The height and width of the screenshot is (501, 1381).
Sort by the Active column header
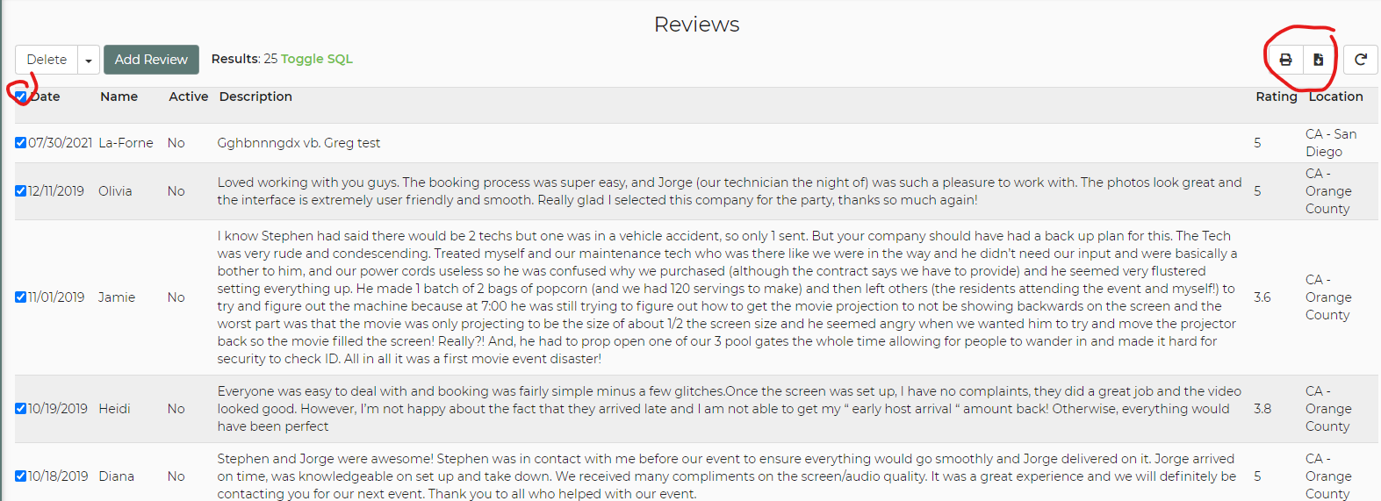click(188, 97)
